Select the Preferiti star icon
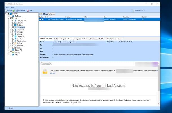The image size is (172, 113). pyautogui.click(x=16, y=43)
